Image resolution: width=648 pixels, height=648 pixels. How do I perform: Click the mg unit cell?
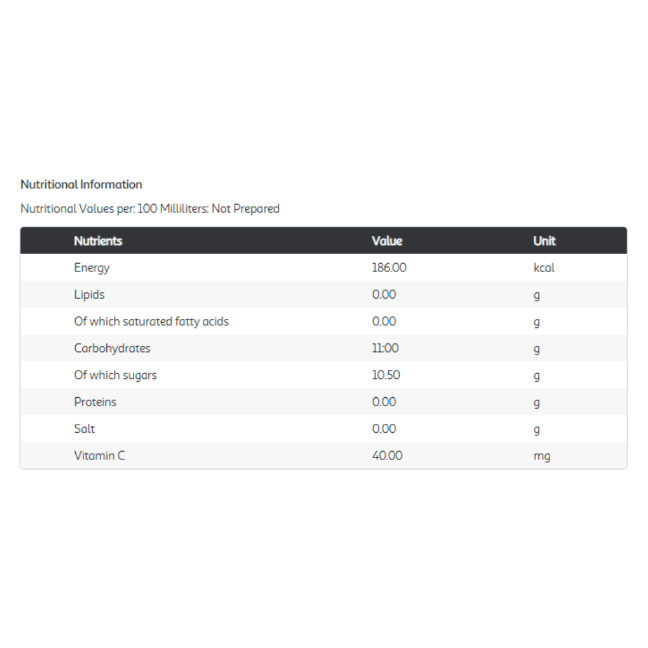(x=542, y=456)
